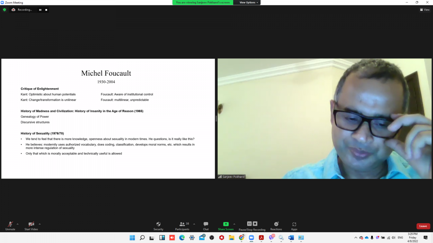Change layout using the View button
The width and height of the screenshot is (433, 243).
pos(425,10)
